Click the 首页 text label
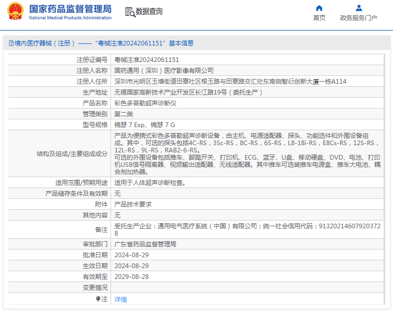The image size is (393, 312). [319, 18]
